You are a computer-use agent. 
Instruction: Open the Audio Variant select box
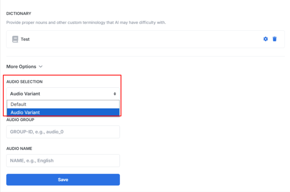63,94
